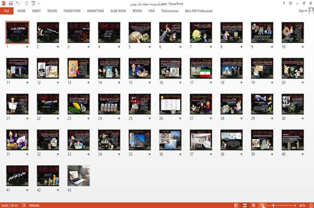The width and height of the screenshot is (314, 208).
Task: Click the Sign in link
Action: (302, 10)
